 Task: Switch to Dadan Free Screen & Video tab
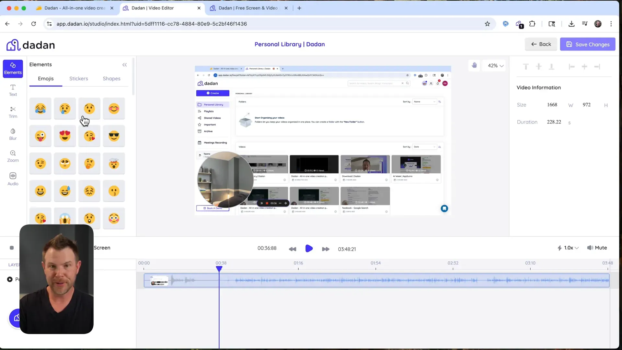pos(249,8)
